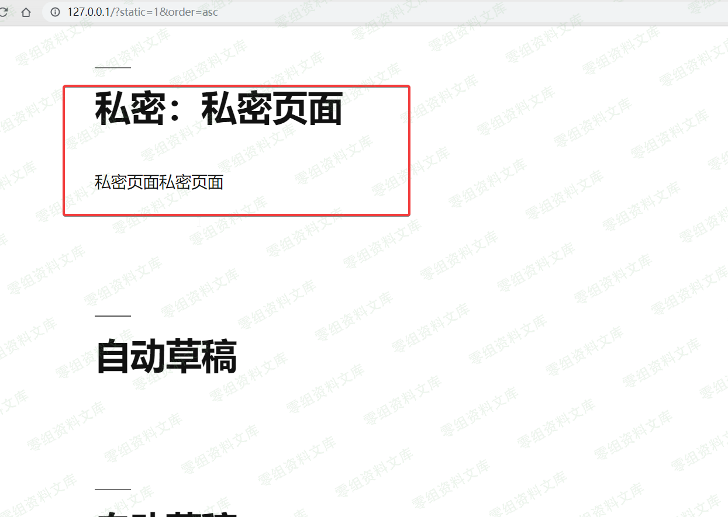Image resolution: width=728 pixels, height=517 pixels.
Task: Click the home icon in the browser toolbar
Action: point(26,12)
